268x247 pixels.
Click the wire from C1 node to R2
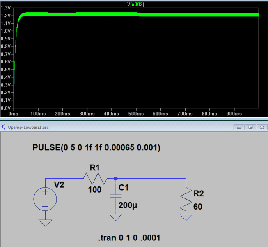click(x=152, y=179)
